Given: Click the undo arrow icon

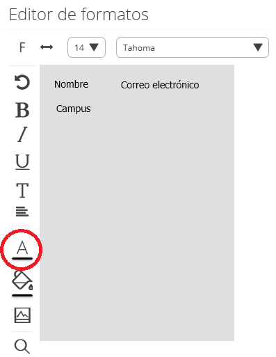Looking at the screenshot, I should coord(22,82).
